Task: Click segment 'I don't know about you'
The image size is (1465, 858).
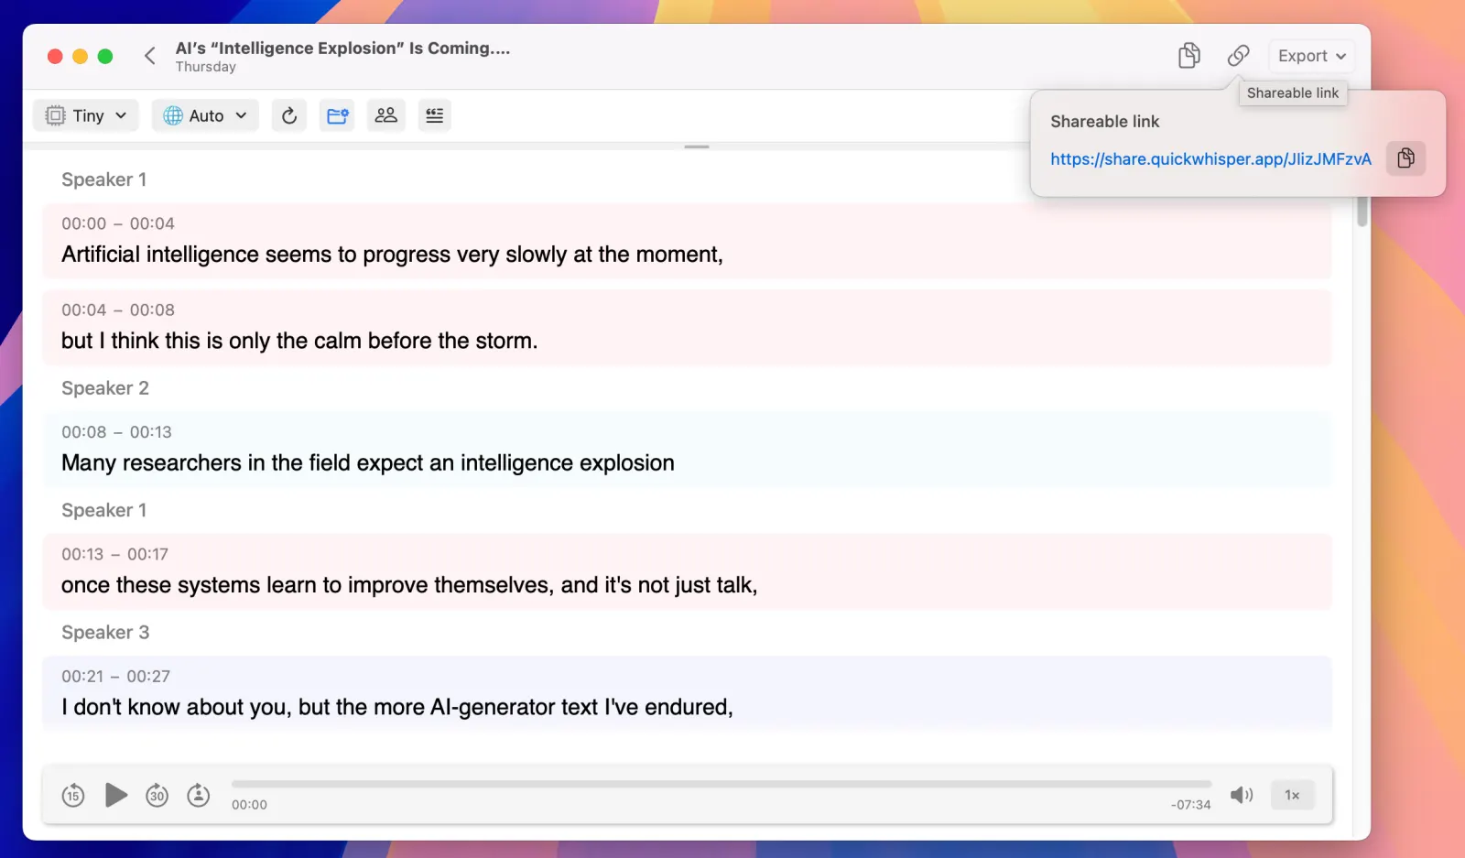Action: click(687, 693)
